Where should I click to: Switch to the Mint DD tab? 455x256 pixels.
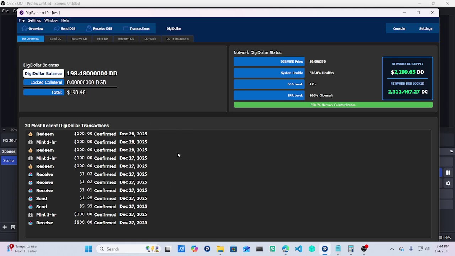coord(102,39)
